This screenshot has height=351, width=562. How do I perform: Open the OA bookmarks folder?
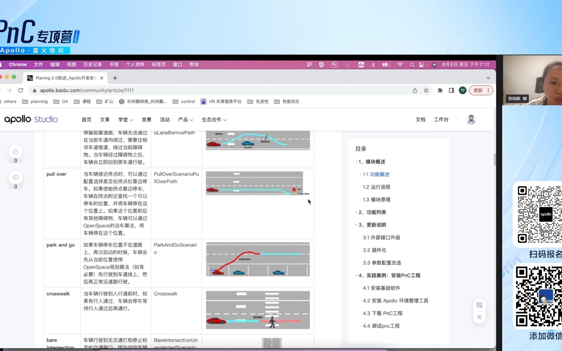point(61,101)
